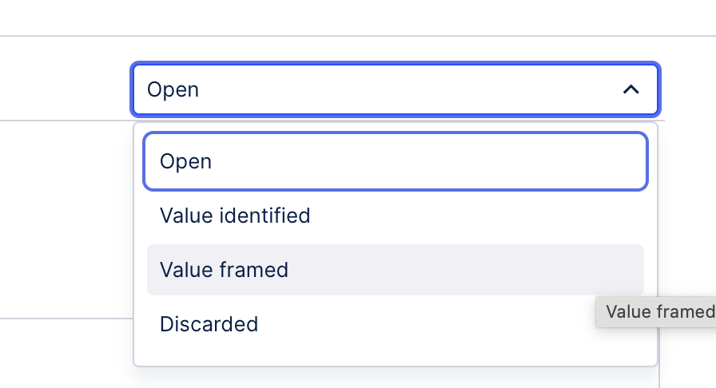The height and width of the screenshot is (388, 716).
Task: Click the hovered Value framed row
Action: (395, 270)
